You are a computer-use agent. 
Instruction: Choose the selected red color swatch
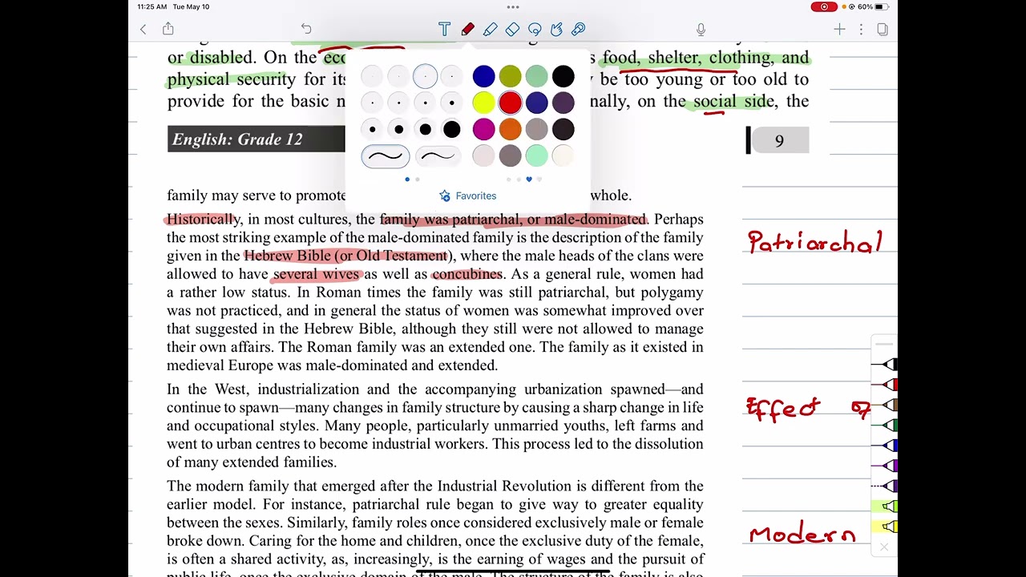coord(510,103)
